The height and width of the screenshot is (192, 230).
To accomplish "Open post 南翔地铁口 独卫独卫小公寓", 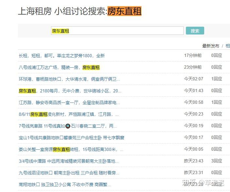I will [65, 185].
